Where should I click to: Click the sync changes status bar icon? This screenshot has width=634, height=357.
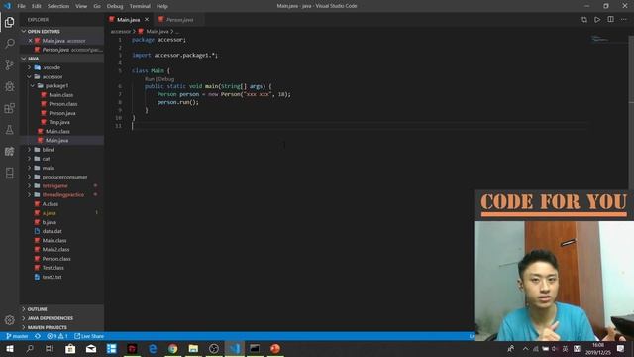click(x=38, y=336)
